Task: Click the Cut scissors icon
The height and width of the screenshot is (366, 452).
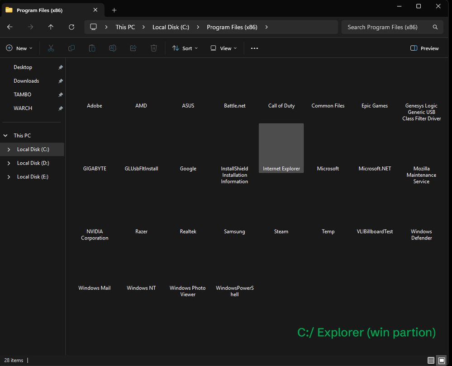Action: [51, 48]
